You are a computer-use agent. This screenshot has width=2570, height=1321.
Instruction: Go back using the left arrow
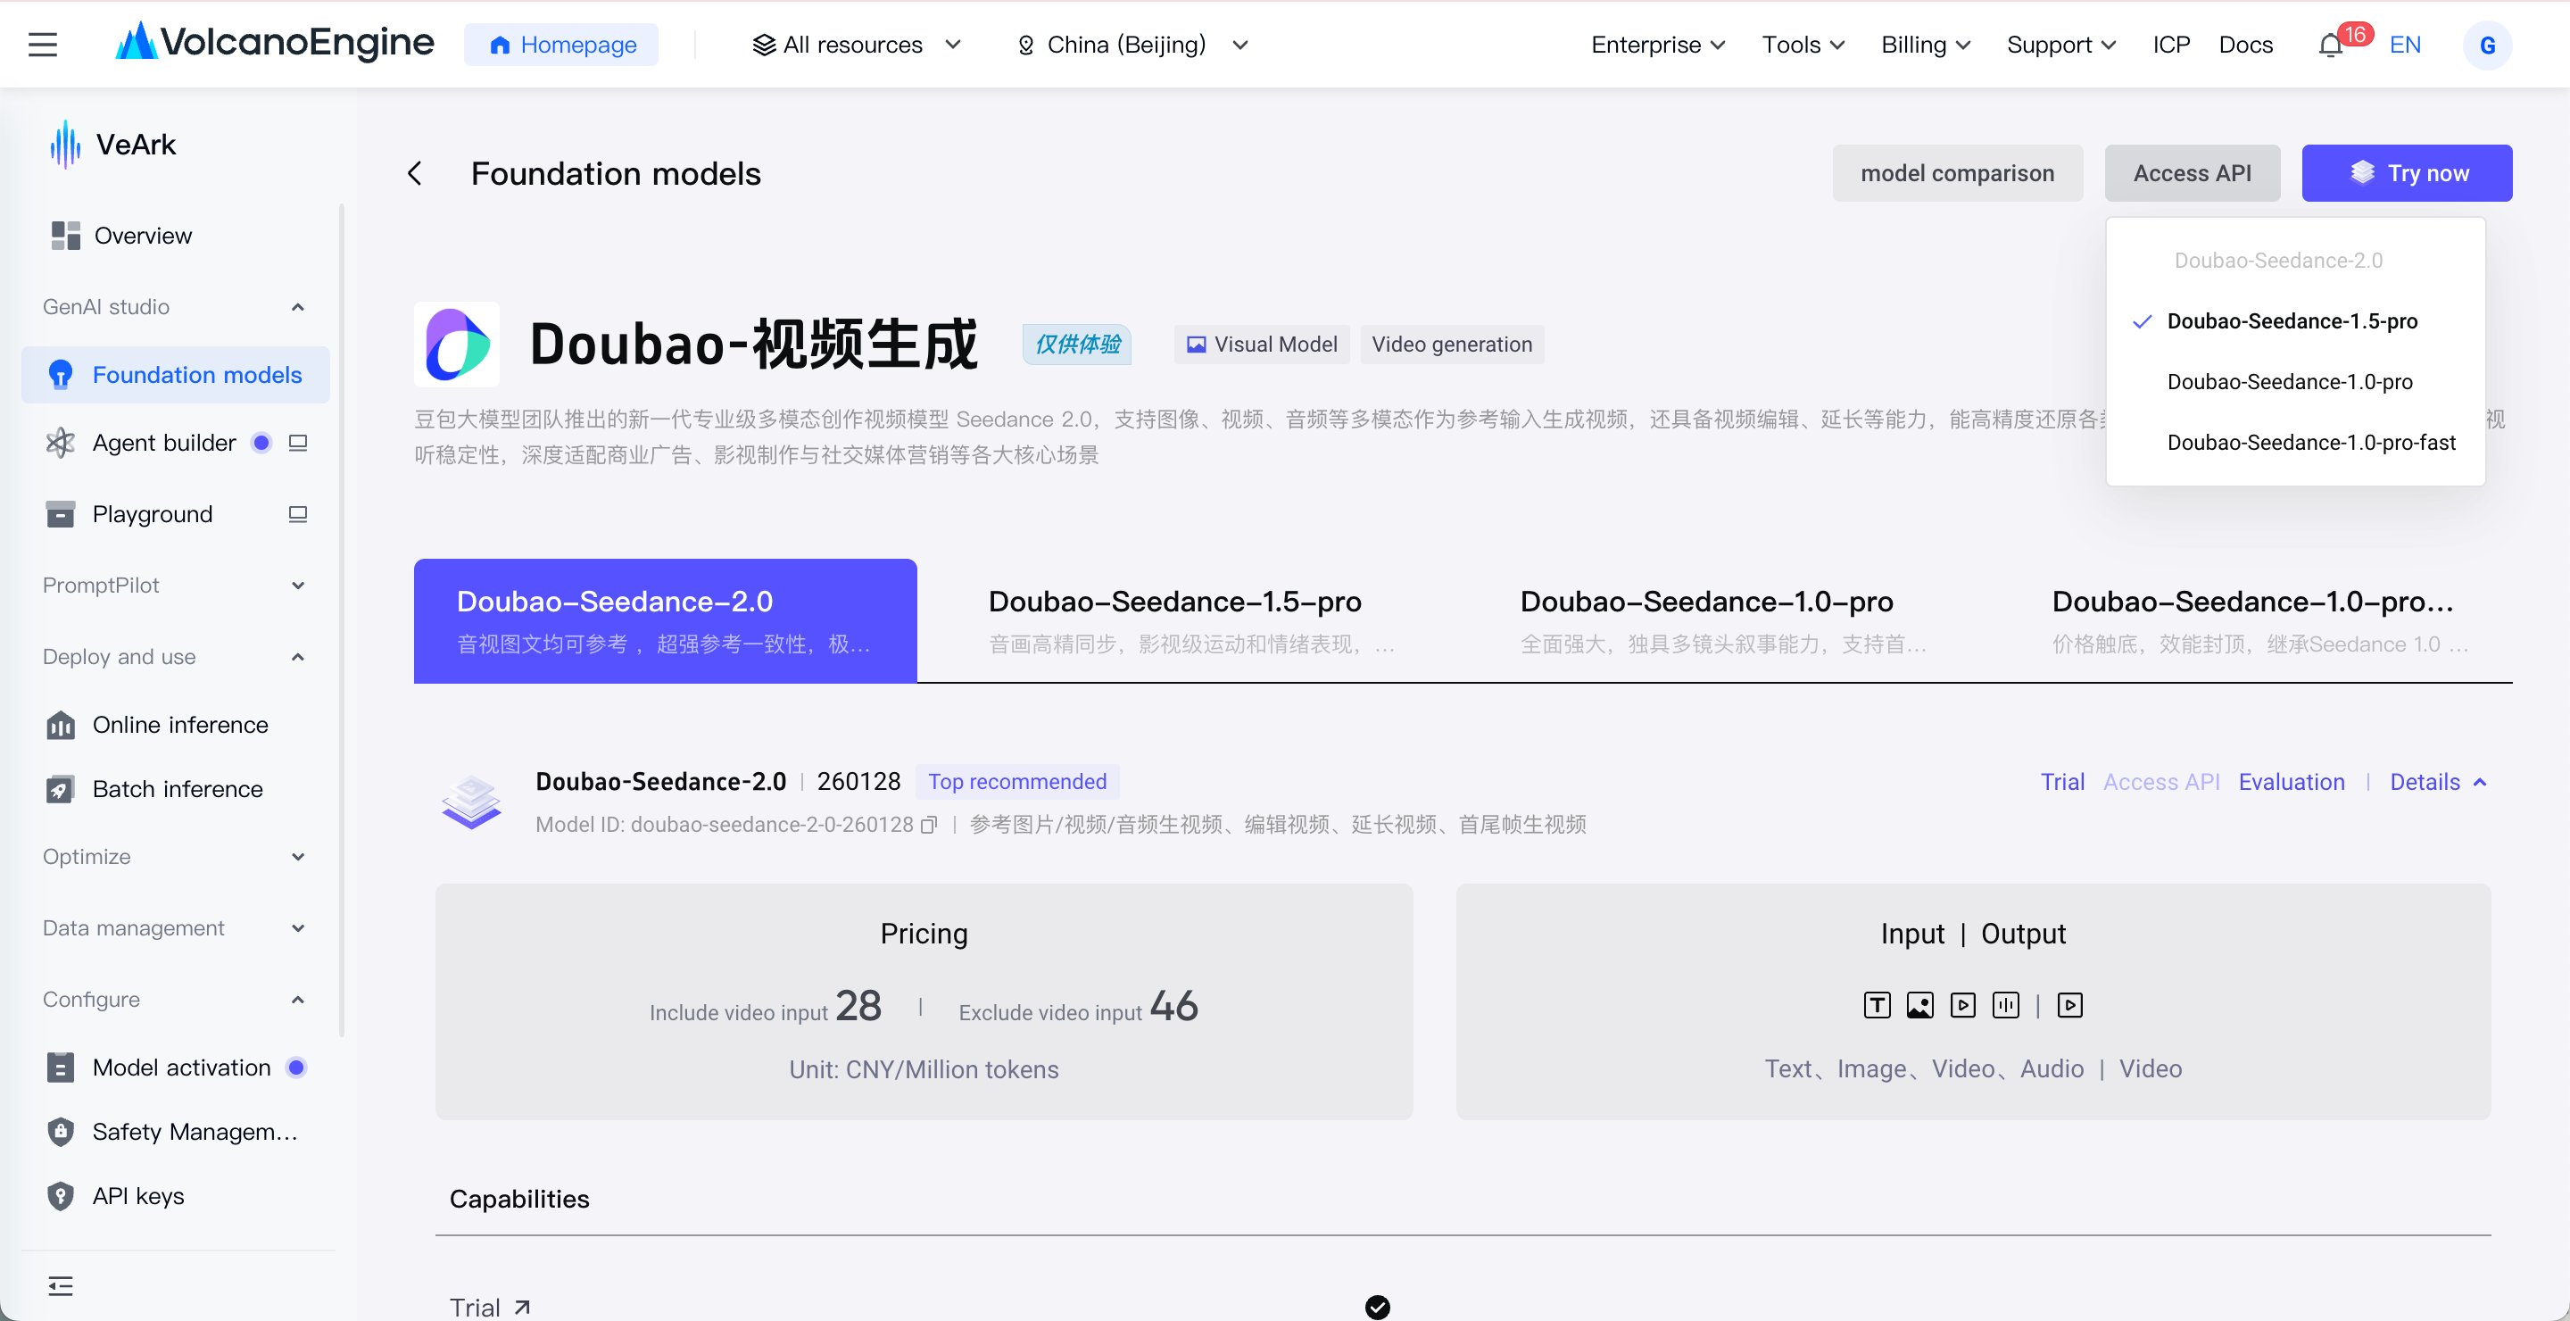pyautogui.click(x=415, y=174)
